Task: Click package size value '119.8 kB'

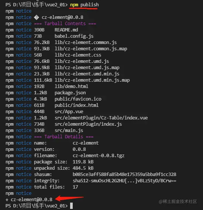Action: click(83, 162)
